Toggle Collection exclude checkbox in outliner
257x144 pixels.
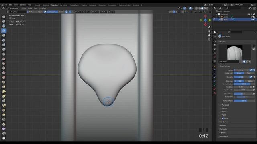(x=249, y=14)
